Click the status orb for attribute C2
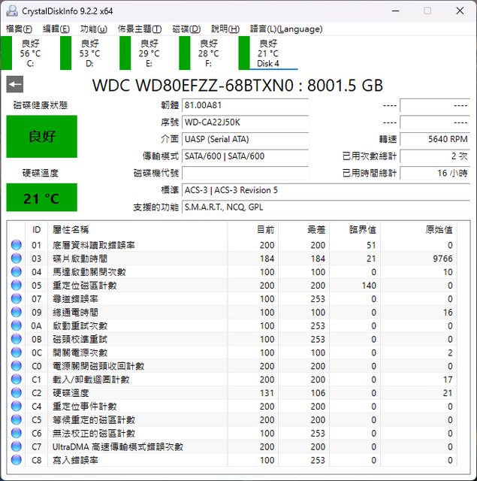The image size is (477, 481). (x=17, y=392)
